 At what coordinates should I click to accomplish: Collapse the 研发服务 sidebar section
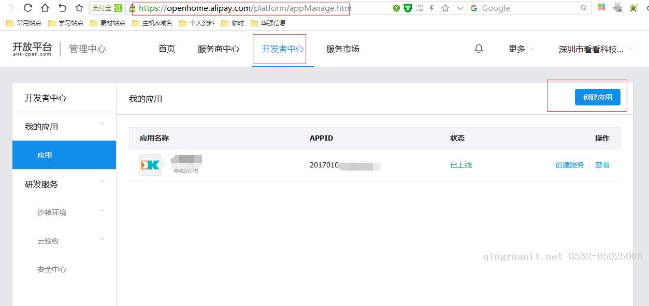64,184
